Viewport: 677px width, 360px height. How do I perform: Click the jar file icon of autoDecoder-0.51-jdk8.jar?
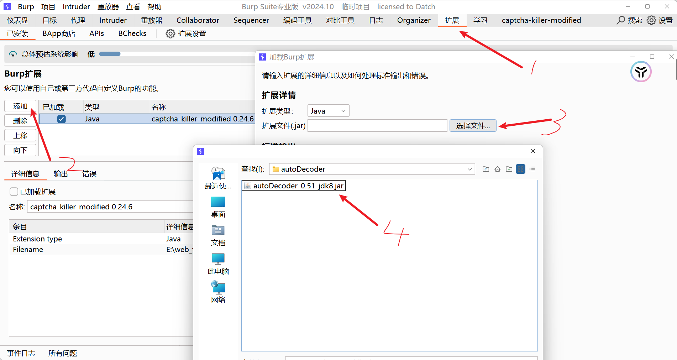click(x=248, y=186)
